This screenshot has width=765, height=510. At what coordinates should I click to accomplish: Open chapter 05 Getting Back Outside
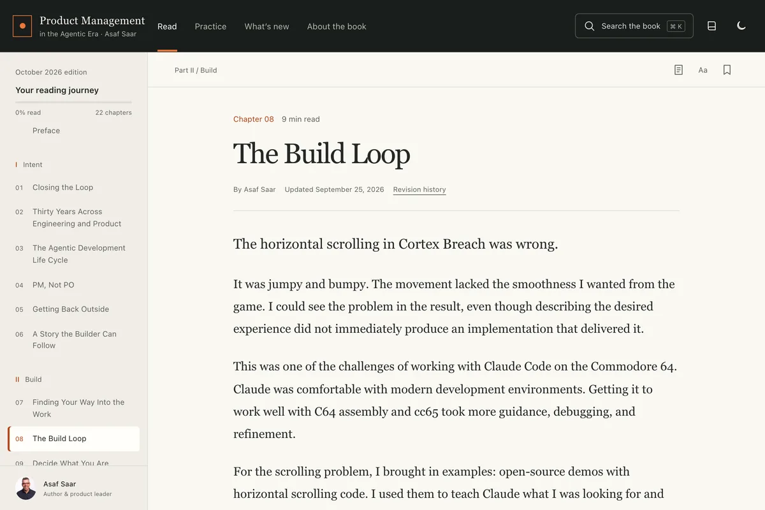[73, 309]
